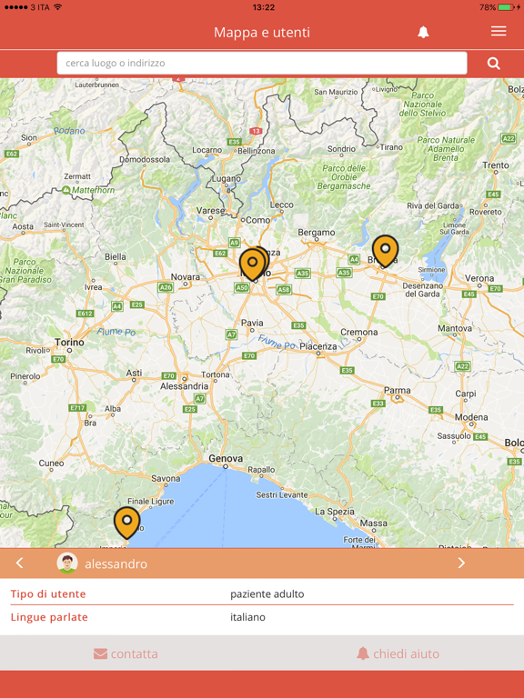Click the E717 road shield
Image resolution: width=524 pixels, height=698 pixels.
click(77, 408)
